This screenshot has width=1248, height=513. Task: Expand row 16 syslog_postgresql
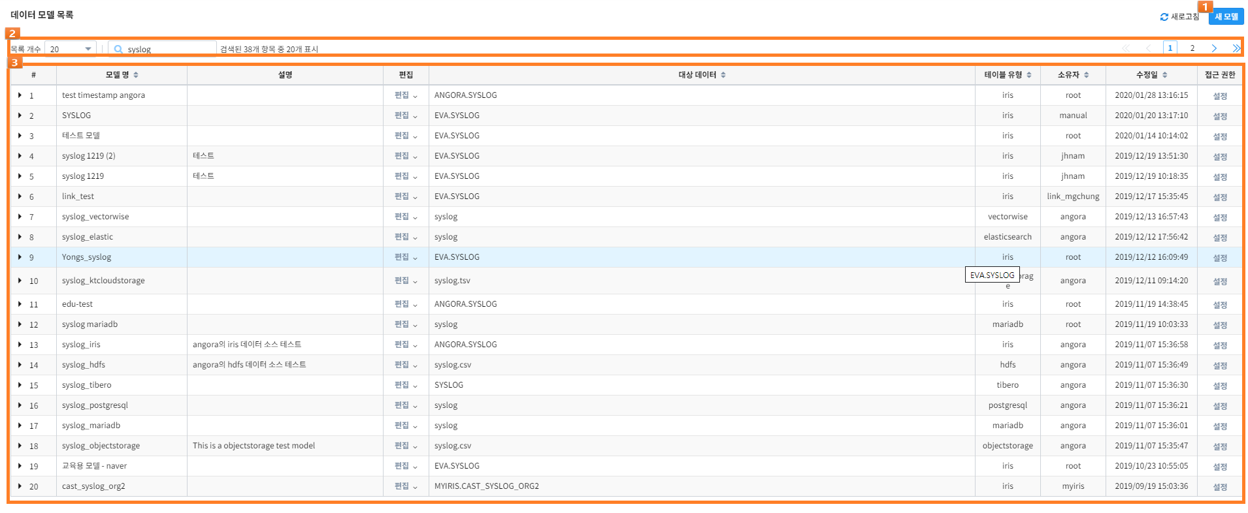coord(20,405)
